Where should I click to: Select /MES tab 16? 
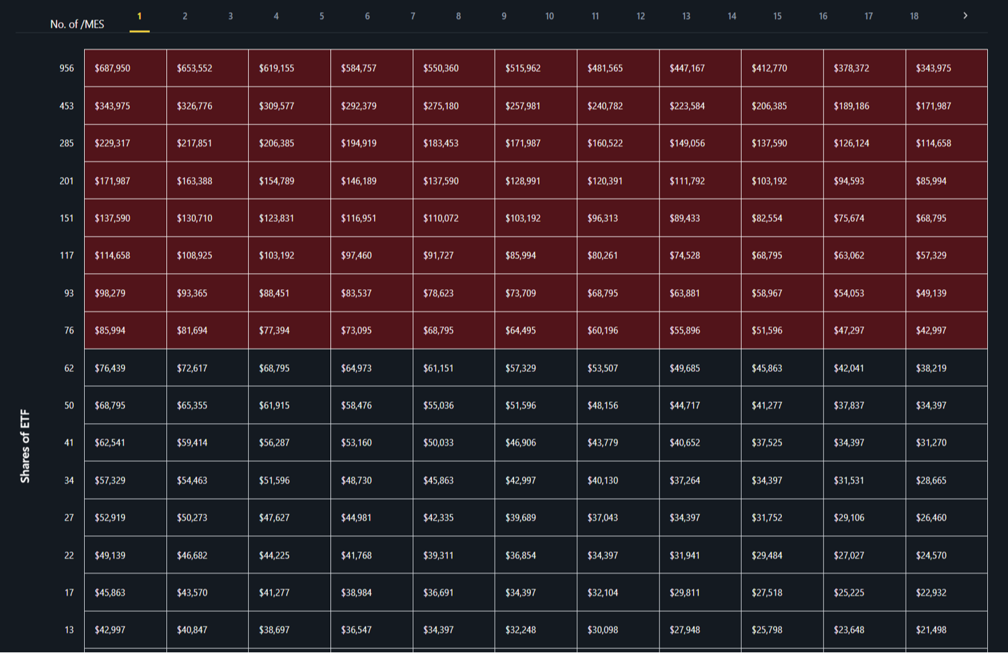click(x=823, y=16)
